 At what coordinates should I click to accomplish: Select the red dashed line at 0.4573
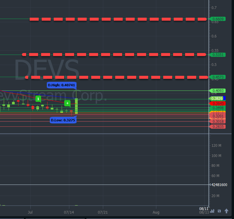tap(116, 77)
